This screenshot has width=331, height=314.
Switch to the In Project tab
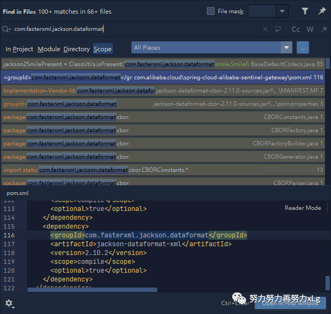click(19, 49)
